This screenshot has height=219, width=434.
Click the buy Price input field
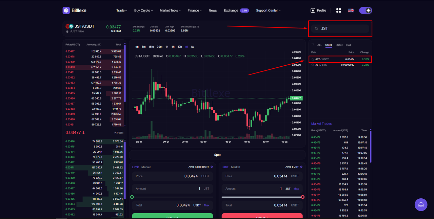(x=172, y=176)
